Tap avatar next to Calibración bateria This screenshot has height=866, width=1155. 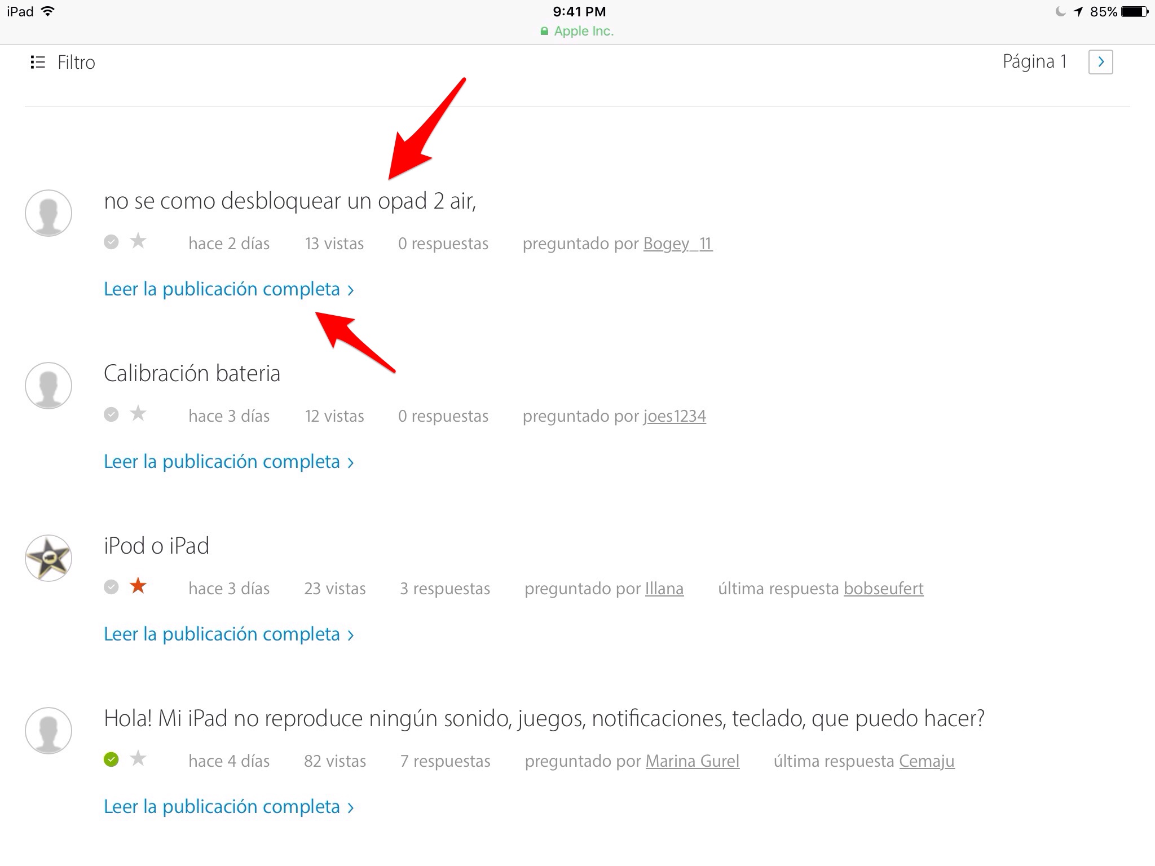coord(49,385)
